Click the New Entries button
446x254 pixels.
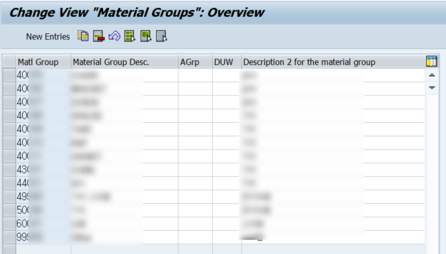(x=48, y=37)
